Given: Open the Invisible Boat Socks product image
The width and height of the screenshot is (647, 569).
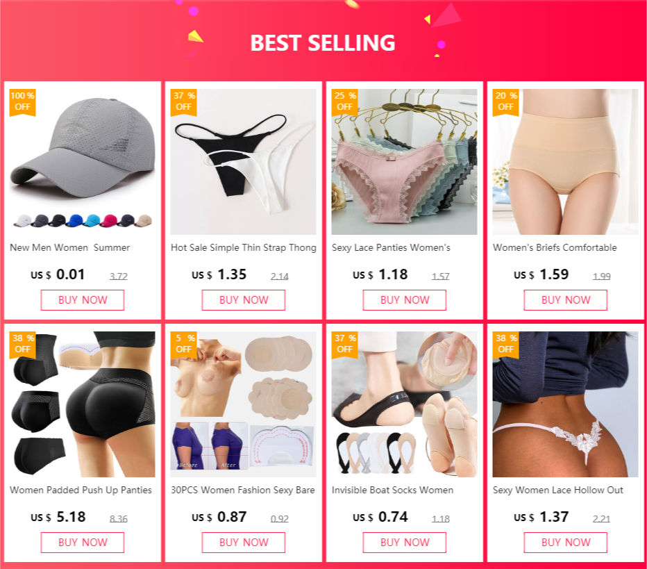Looking at the screenshot, I should [404, 404].
